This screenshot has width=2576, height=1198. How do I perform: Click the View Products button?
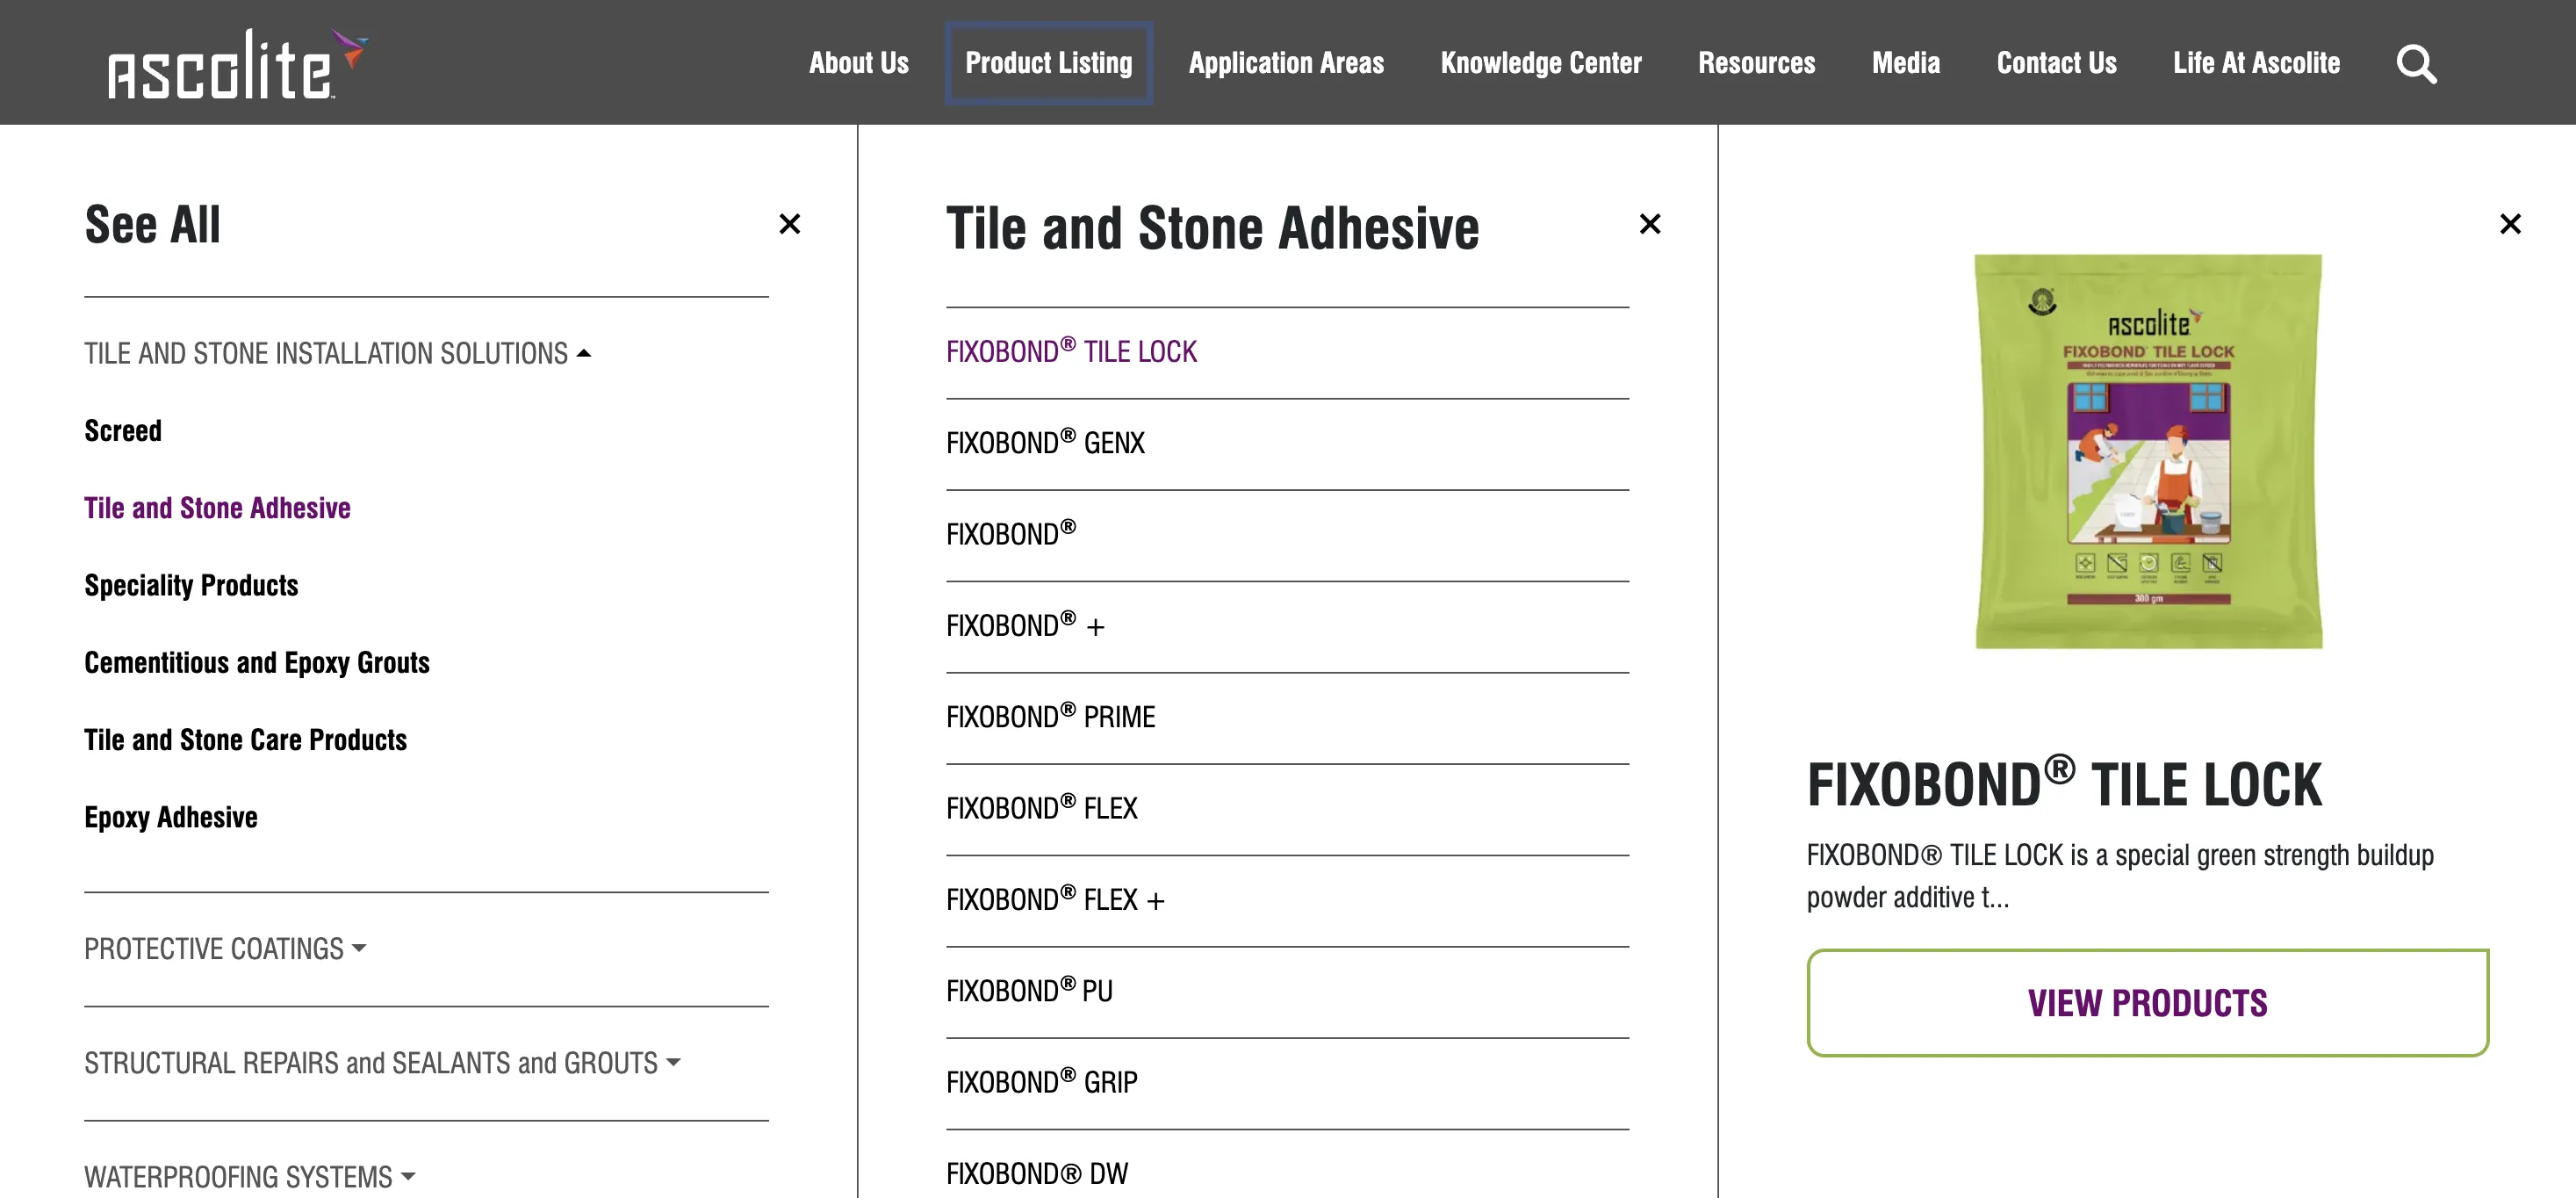tap(2147, 1002)
